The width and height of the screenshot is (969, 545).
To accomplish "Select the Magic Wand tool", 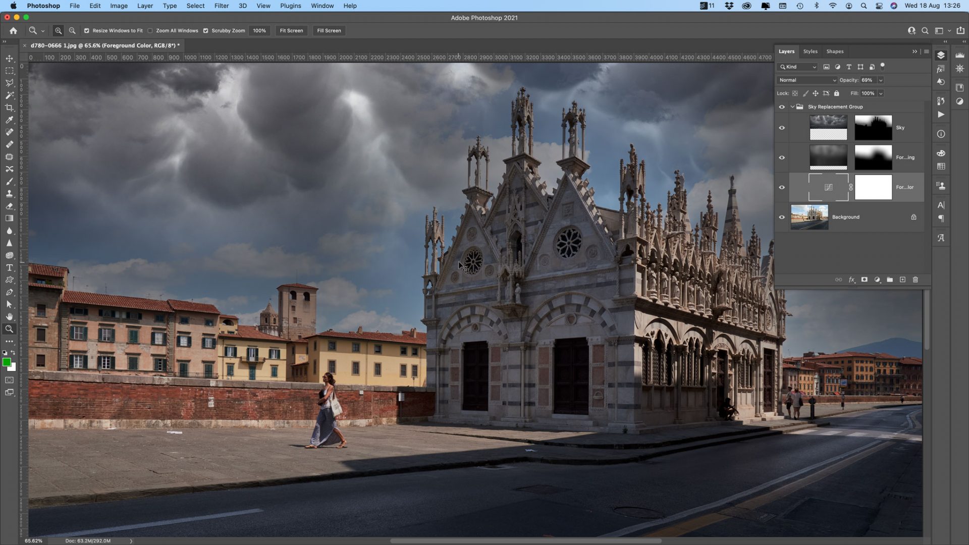I will click(x=9, y=95).
